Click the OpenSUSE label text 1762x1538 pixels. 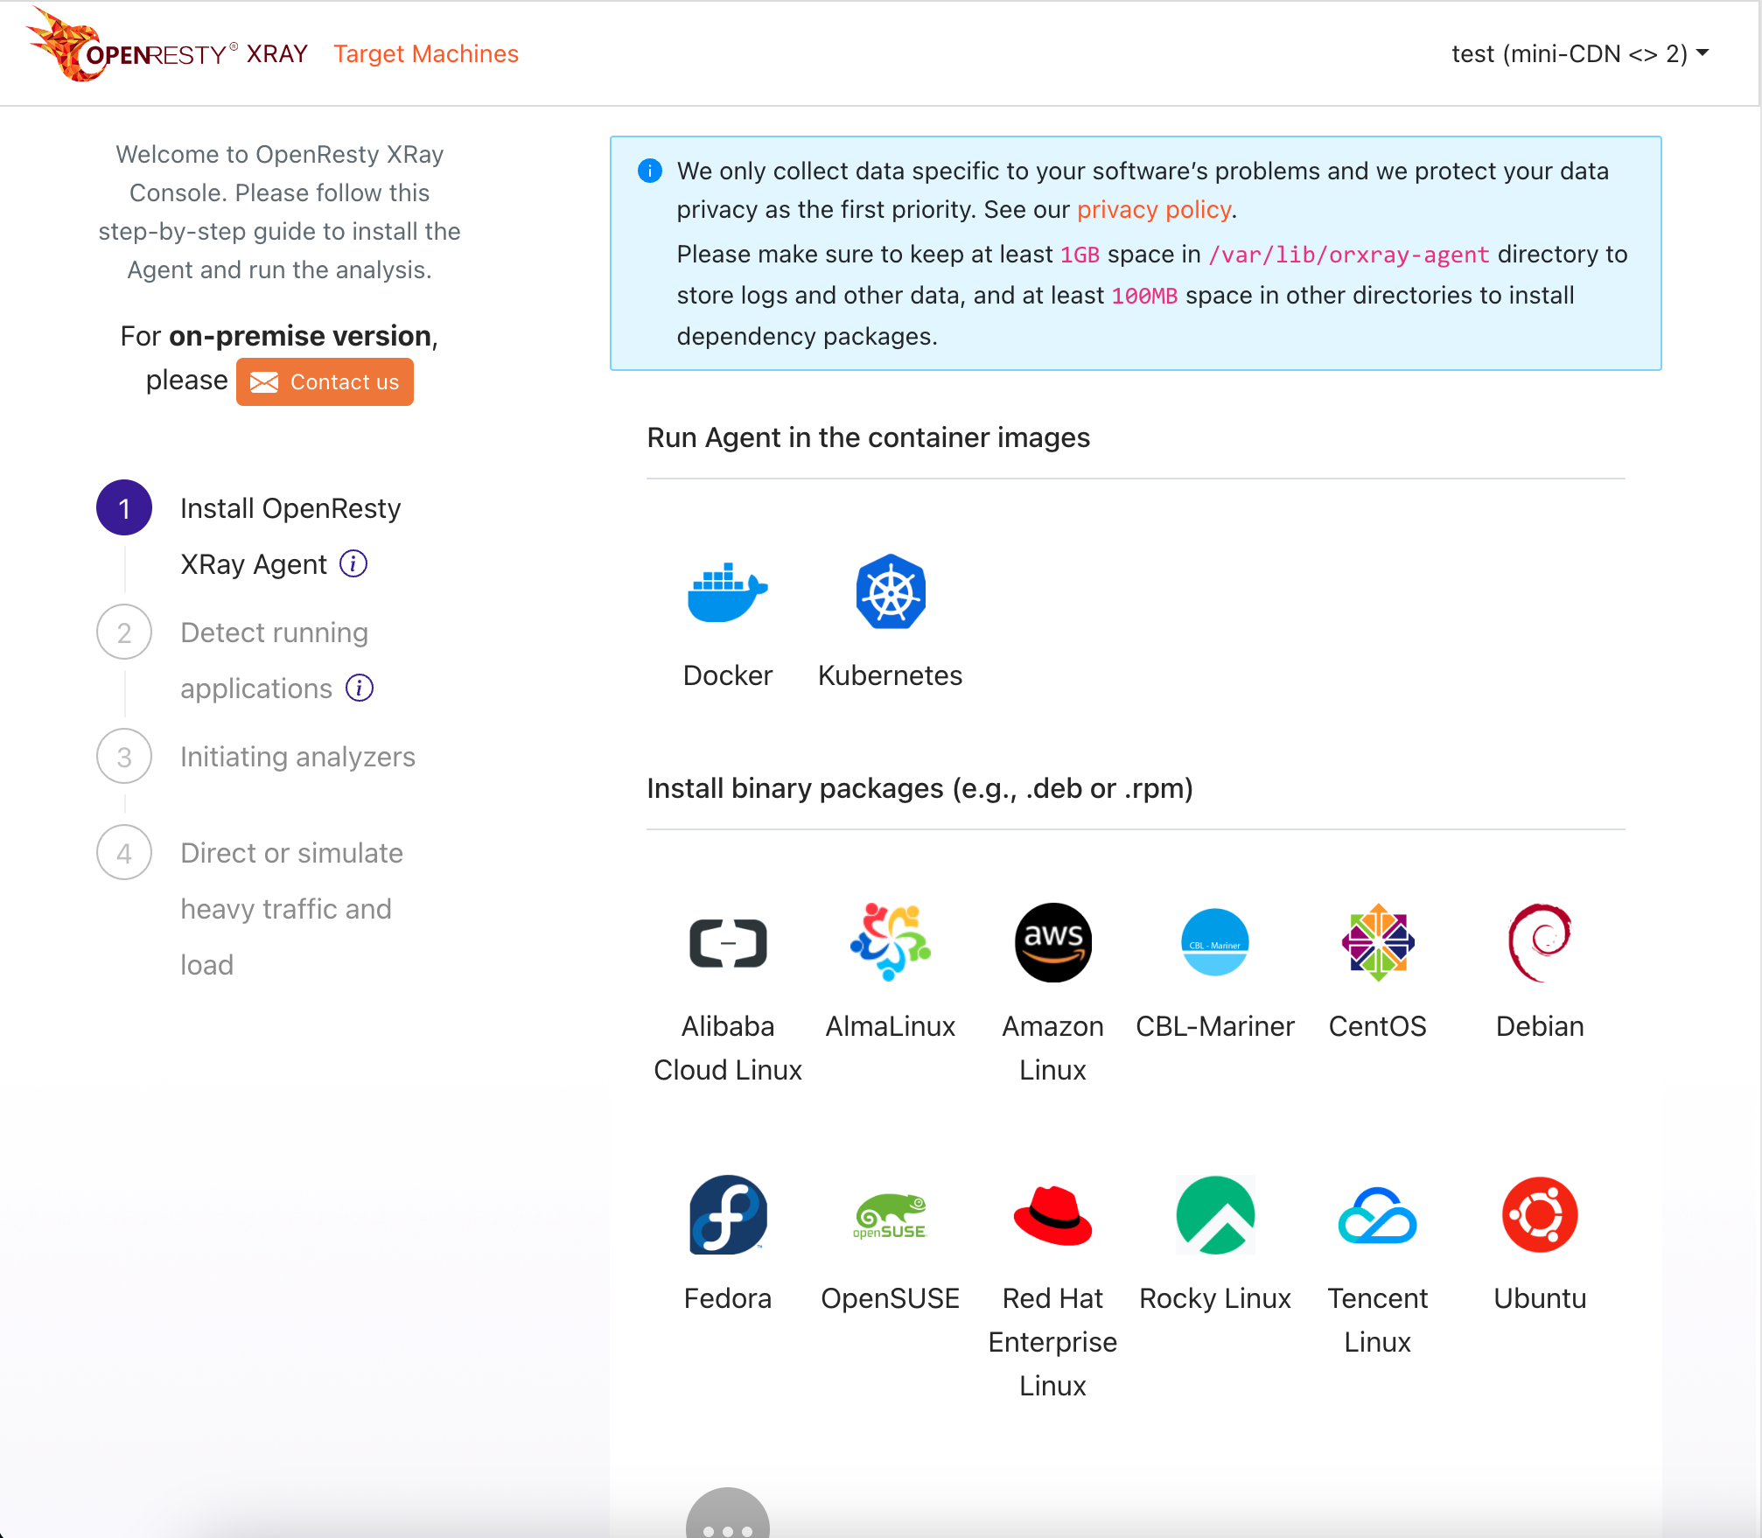tap(891, 1299)
